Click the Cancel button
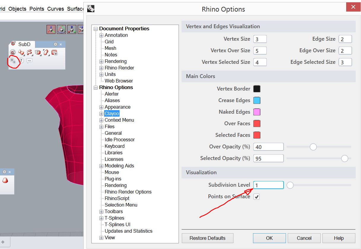 tap(304, 238)
